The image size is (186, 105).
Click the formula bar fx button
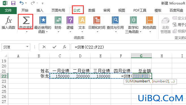click(x=65, y=47)
